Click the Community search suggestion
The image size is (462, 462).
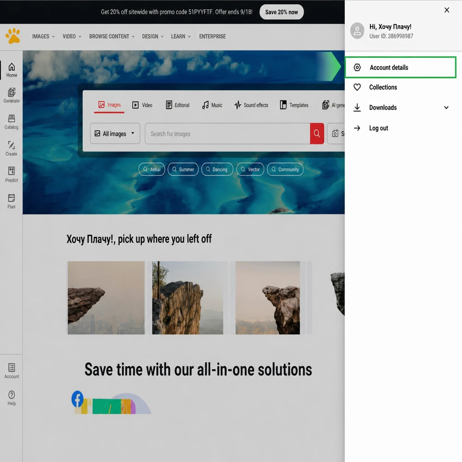click(x=285, y=170)
